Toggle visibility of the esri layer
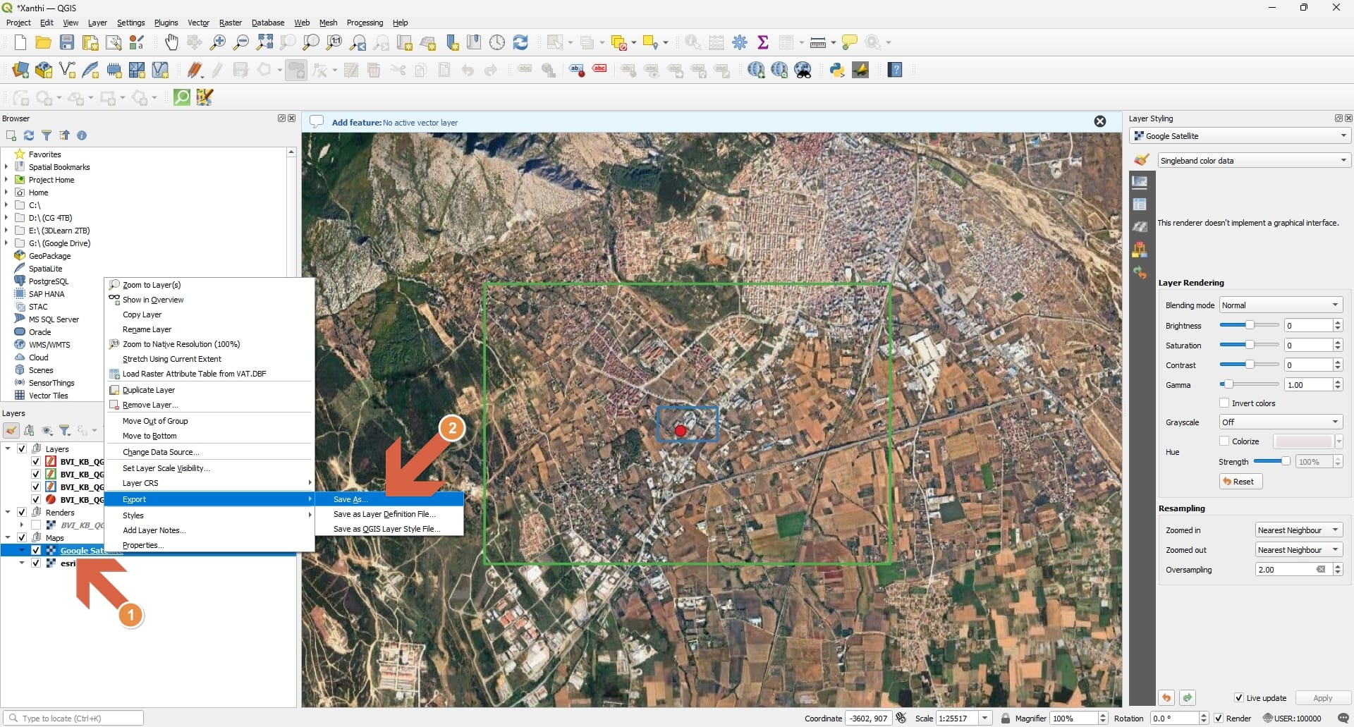 [36, 563]
